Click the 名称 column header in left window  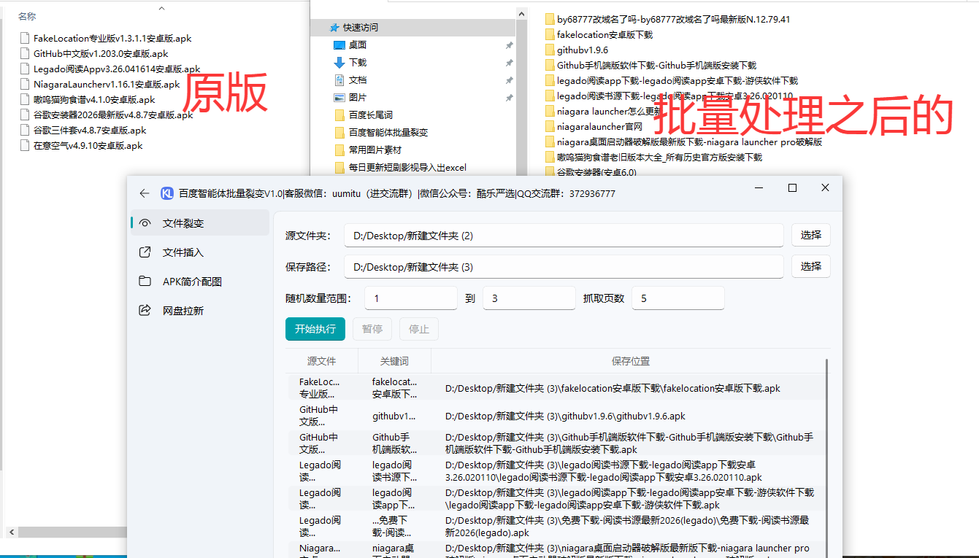tap(27, 16)
